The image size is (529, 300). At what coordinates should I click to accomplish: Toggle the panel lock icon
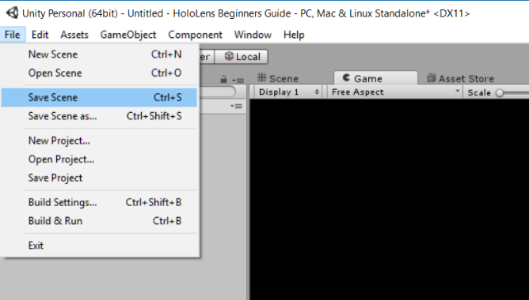223,80
